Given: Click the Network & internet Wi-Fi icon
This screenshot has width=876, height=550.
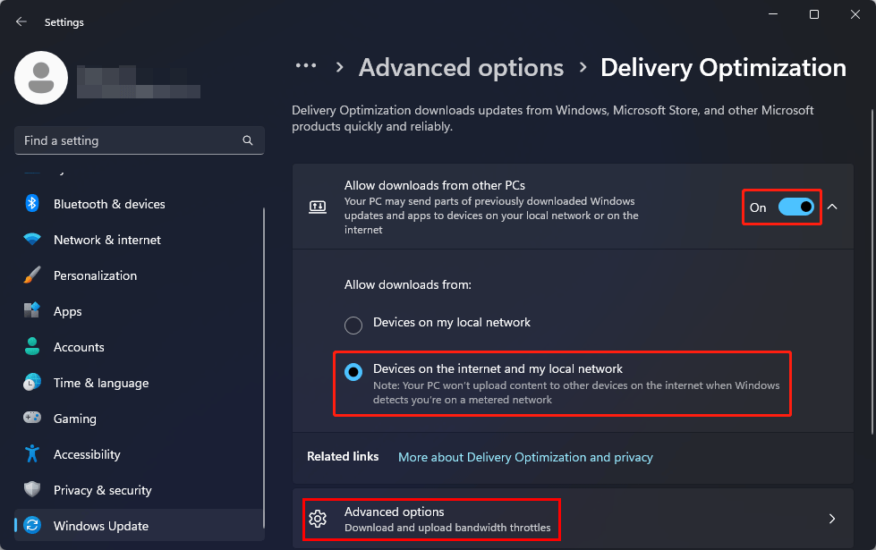Looking at the screenshot, I should tap(32, 240).
